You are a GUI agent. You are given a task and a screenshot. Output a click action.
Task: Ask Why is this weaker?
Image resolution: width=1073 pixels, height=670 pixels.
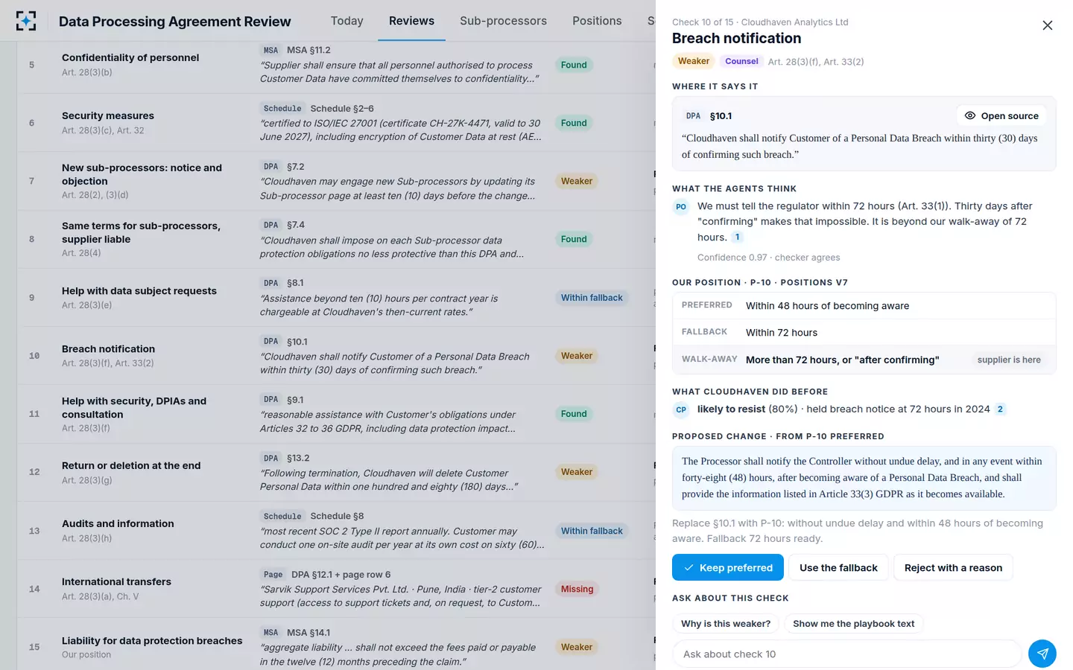pos(726,624)
